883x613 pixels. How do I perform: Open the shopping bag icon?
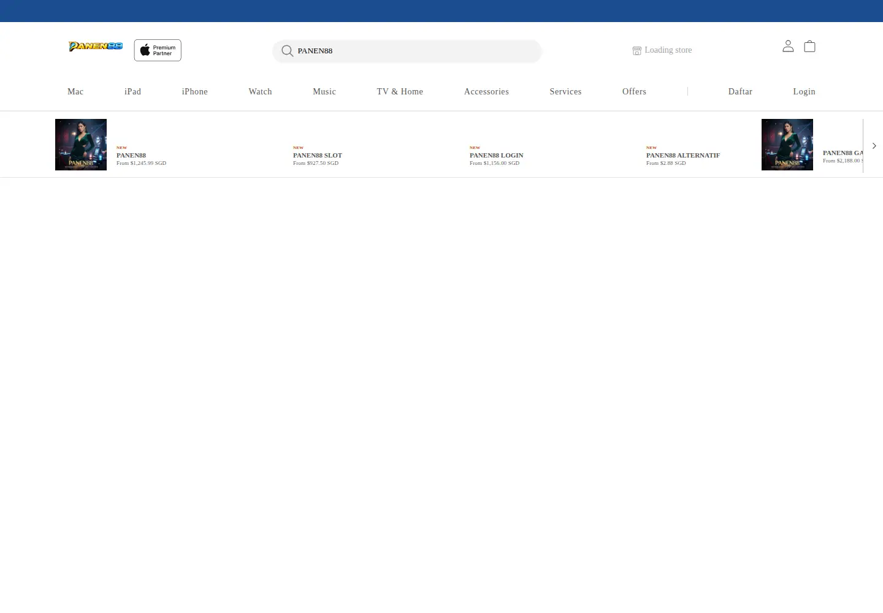(x=809, y=46)
